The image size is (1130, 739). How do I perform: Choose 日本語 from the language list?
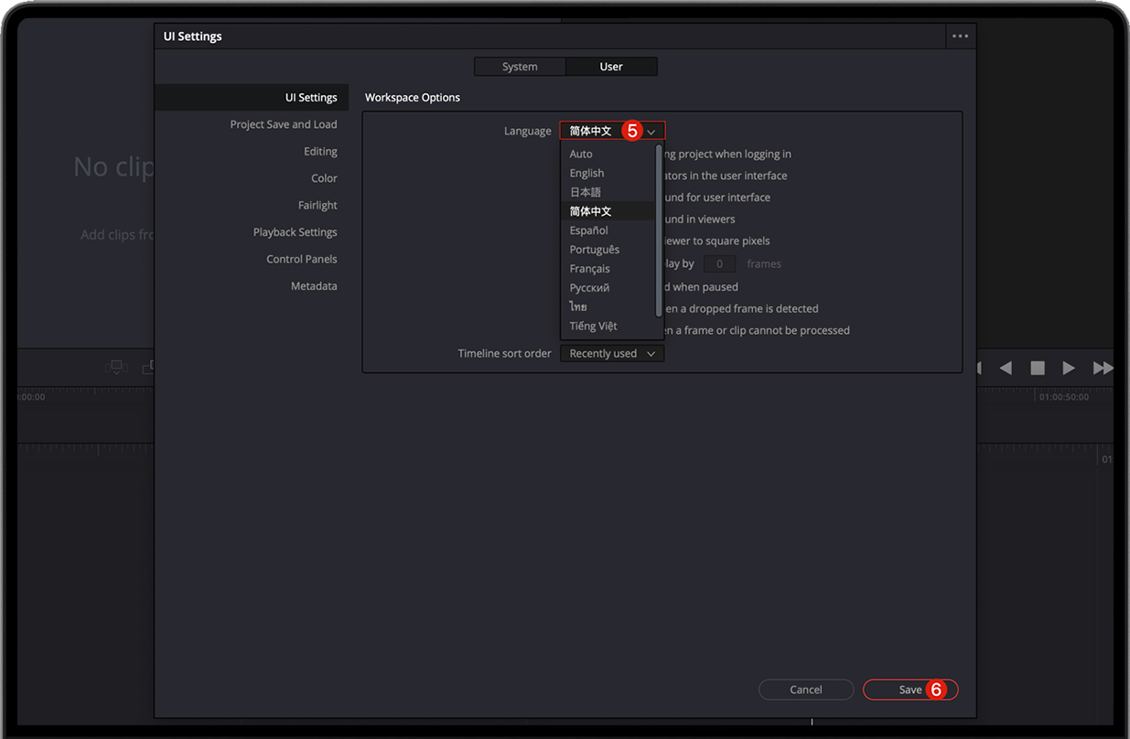pyautogui.click(x=608, y=192)
